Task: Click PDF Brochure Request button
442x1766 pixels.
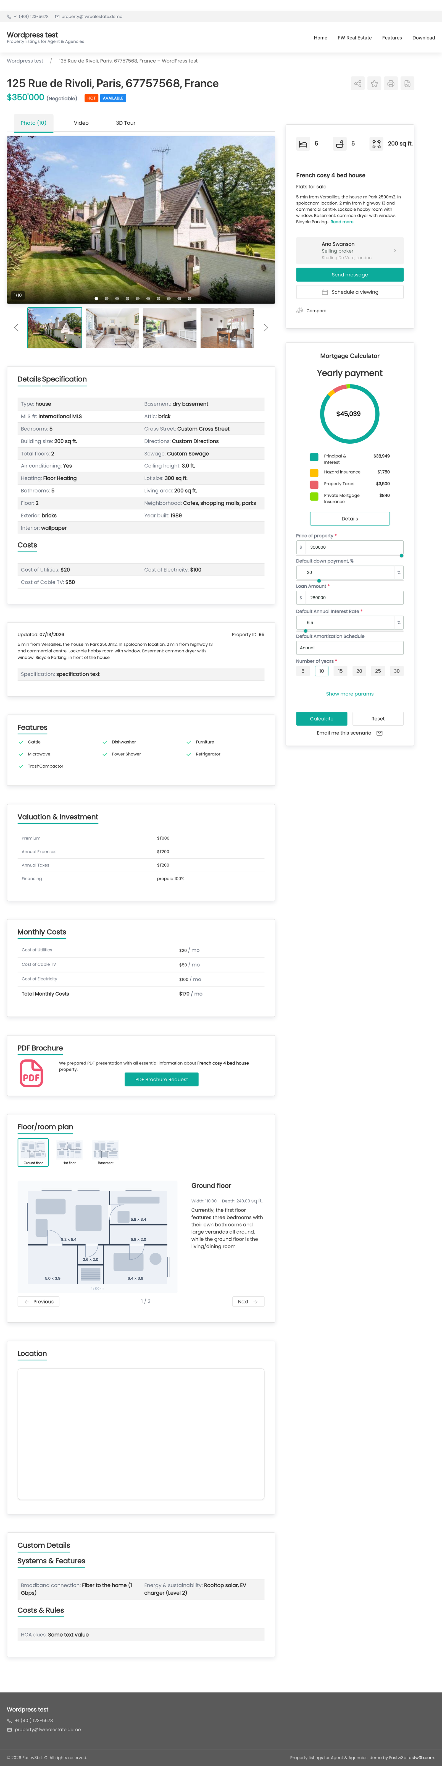Action: click(x=162, y=1080)
